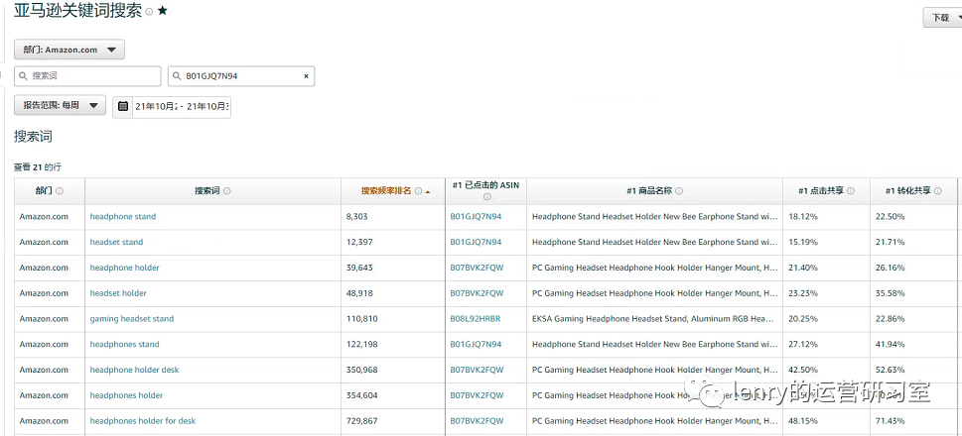Image resolution: width=962 pixels, height=436 pixels.
Task: Select the rank value 8,303
Action: [357, 217]
